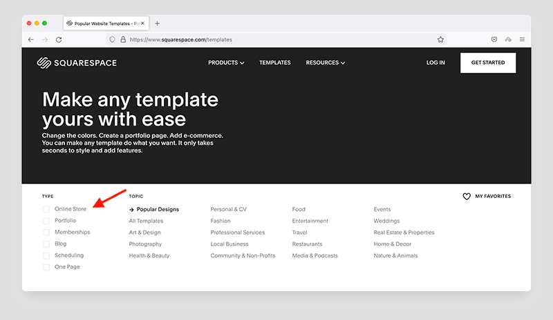Select the Media & Podcasts topic

tap(315, 256)
